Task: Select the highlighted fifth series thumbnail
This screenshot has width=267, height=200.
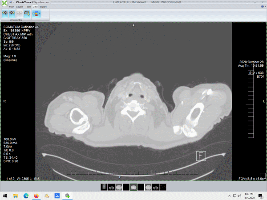Action: pyautogui.click(x=133, y=187)
